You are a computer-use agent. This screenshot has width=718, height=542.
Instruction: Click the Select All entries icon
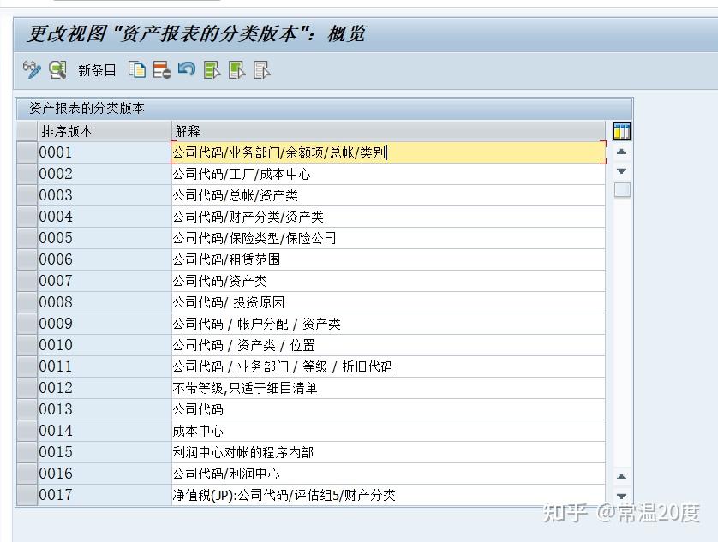coord(212,70)
